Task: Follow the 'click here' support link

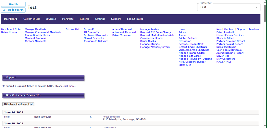Action: [x=69, y=86]
